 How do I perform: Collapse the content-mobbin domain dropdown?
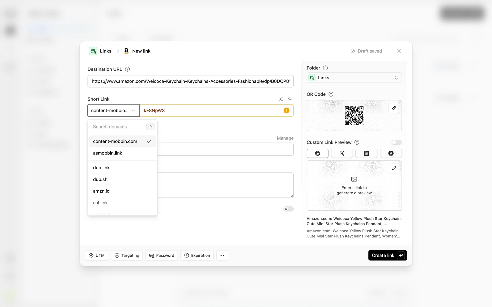click(x=114, y=111)
